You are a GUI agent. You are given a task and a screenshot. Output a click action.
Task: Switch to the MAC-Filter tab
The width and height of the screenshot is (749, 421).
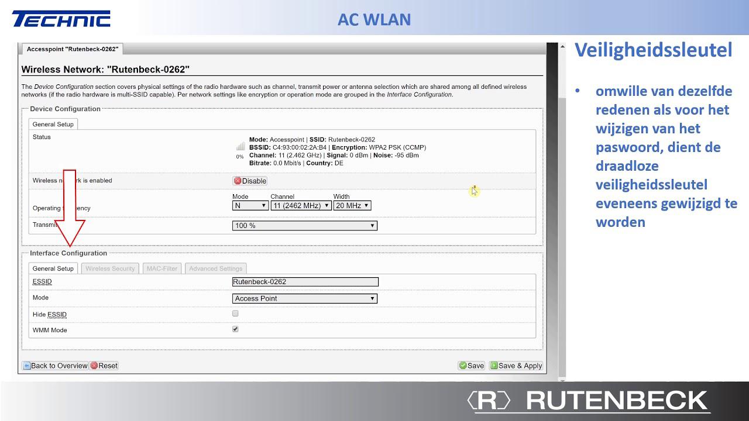[x=162, y=268]
